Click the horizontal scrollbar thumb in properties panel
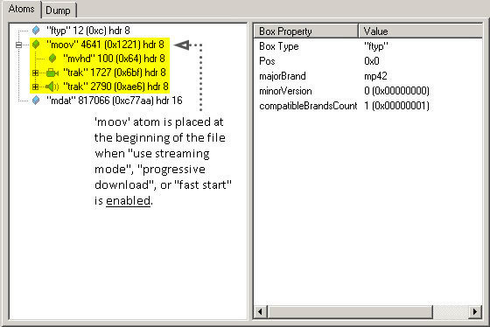Screen dimensions: 490x327 click(350, 311)
